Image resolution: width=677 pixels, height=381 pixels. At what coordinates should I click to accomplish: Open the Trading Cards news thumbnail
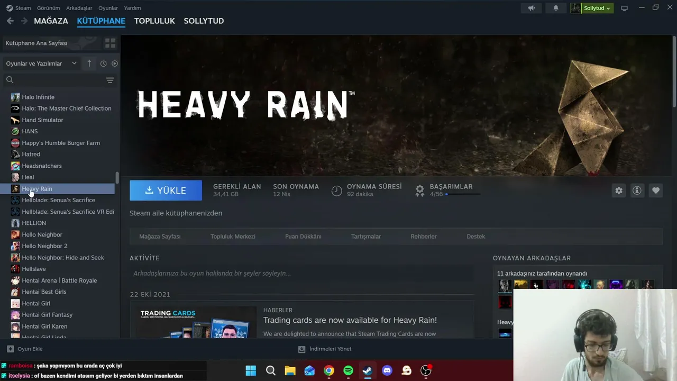(x=197, y=322)
